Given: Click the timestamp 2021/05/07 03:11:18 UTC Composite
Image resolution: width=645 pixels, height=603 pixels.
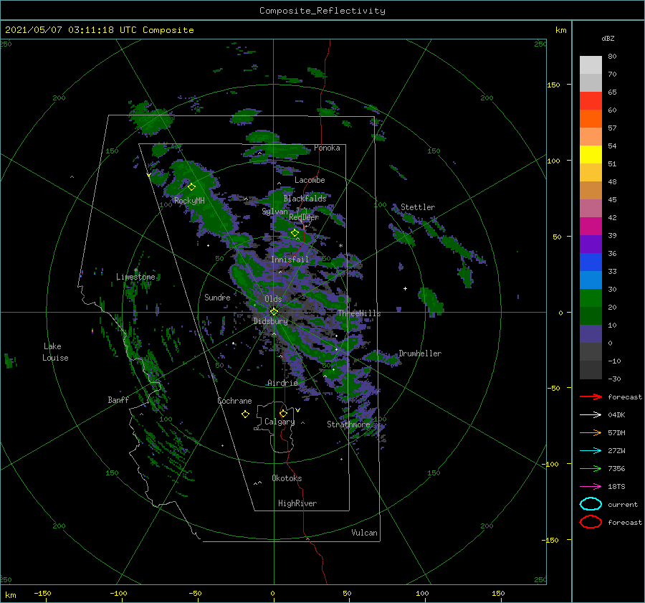Looking at the screenshot, I should click(x=99, y=29).
